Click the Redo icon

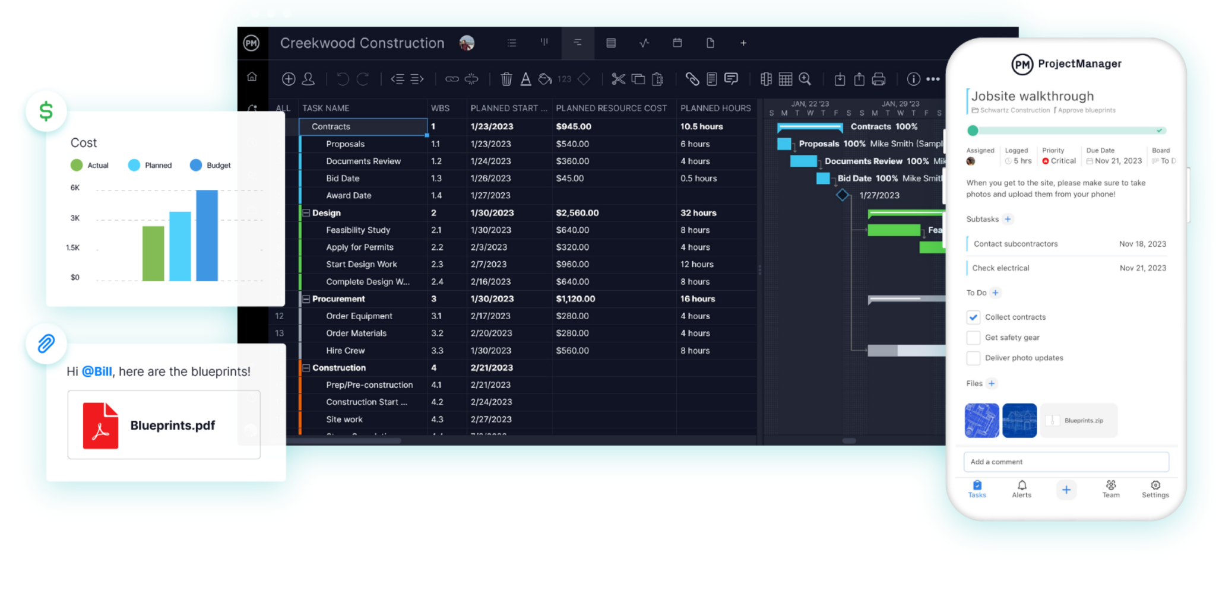(x=363, y=79)
